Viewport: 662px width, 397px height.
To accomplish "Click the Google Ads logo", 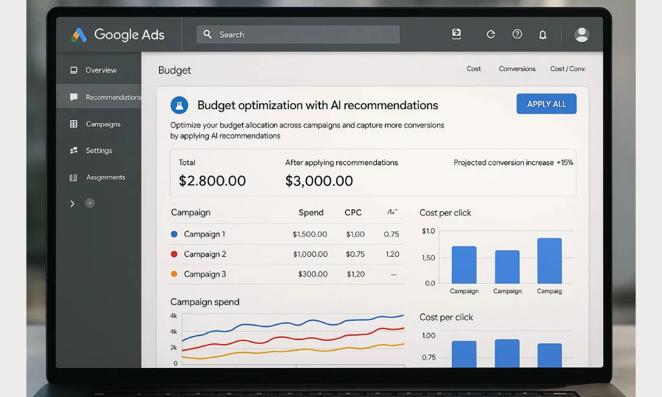I will (118, 35).
